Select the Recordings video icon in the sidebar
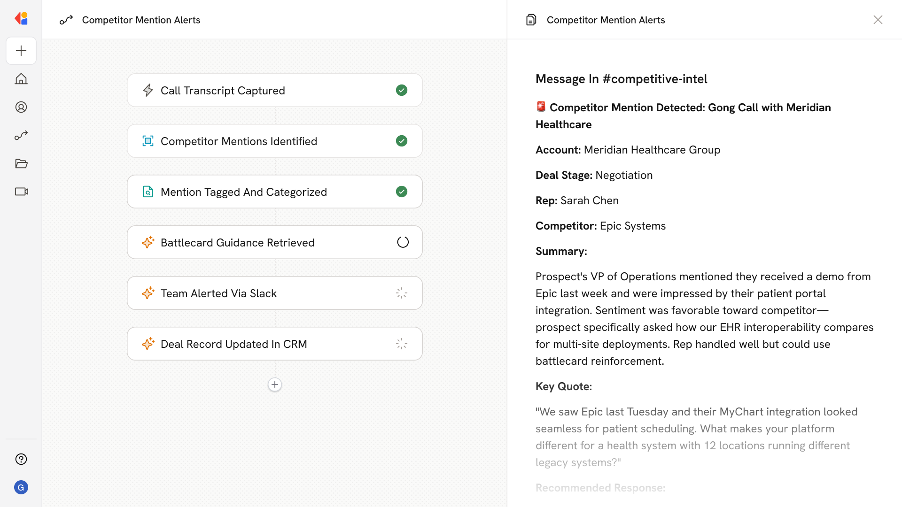 click(21, 192)
